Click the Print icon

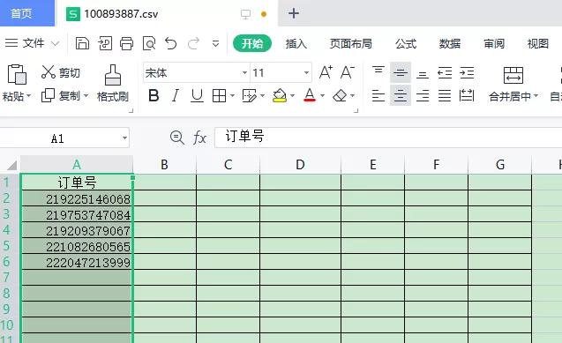[126, 43]
